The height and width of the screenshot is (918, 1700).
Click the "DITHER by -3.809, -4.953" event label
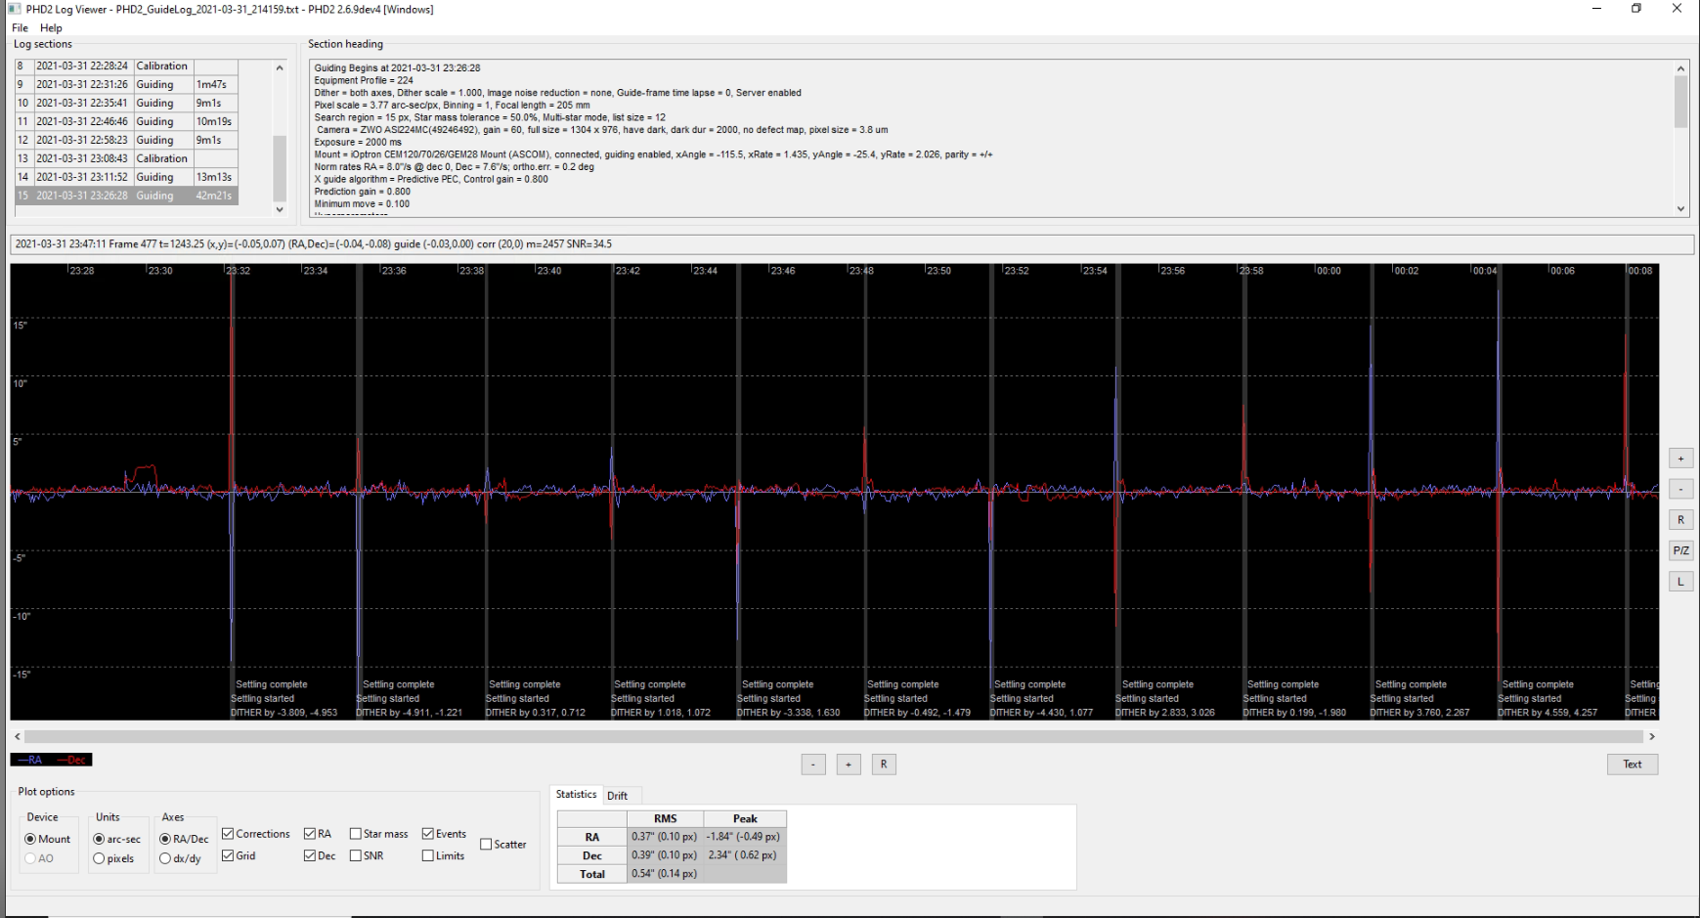pos(283,713)
